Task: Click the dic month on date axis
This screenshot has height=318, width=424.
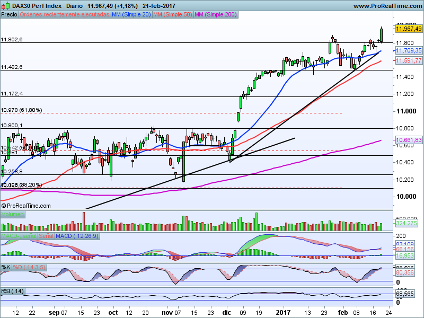Action: tap(227, 313)
